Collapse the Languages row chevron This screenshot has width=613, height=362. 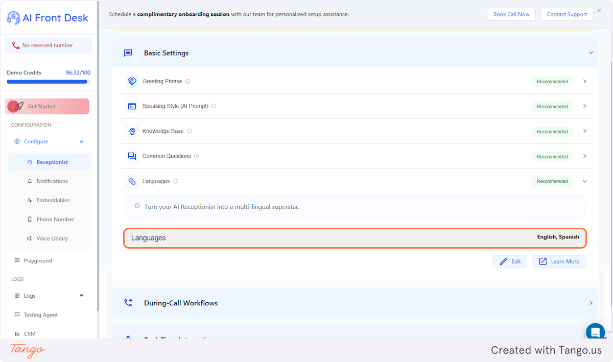pos(585,181)
